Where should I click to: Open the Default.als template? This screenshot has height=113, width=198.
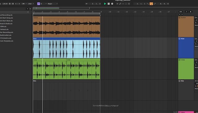point(4,29)
